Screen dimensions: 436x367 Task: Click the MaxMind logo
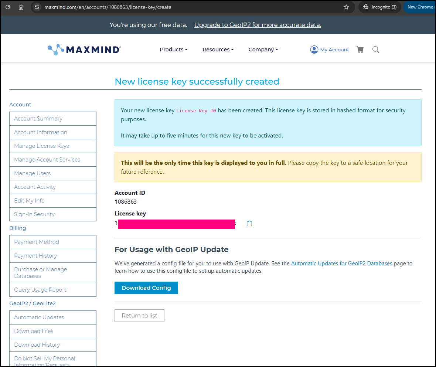[x=84, y=50]
